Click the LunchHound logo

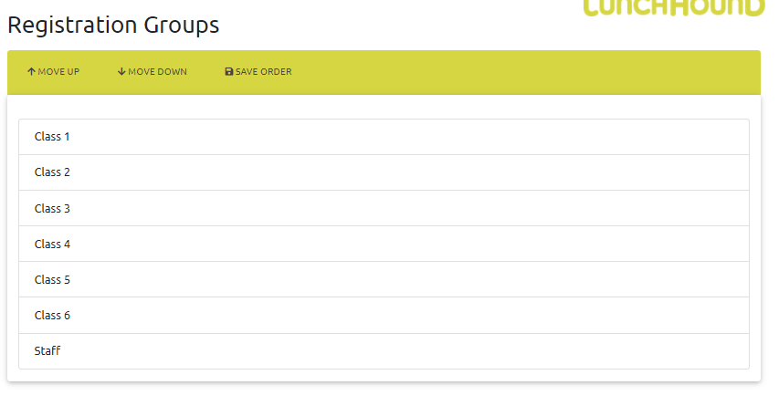[x=673, y=7]
